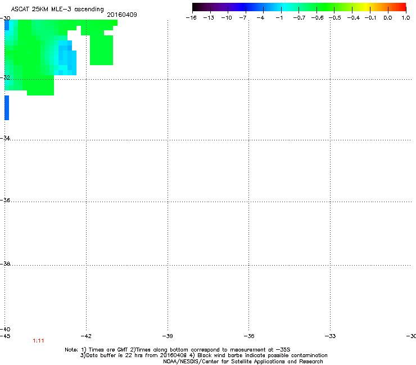Click the color bar label -4
416x365 pixels.
[260, 18]
